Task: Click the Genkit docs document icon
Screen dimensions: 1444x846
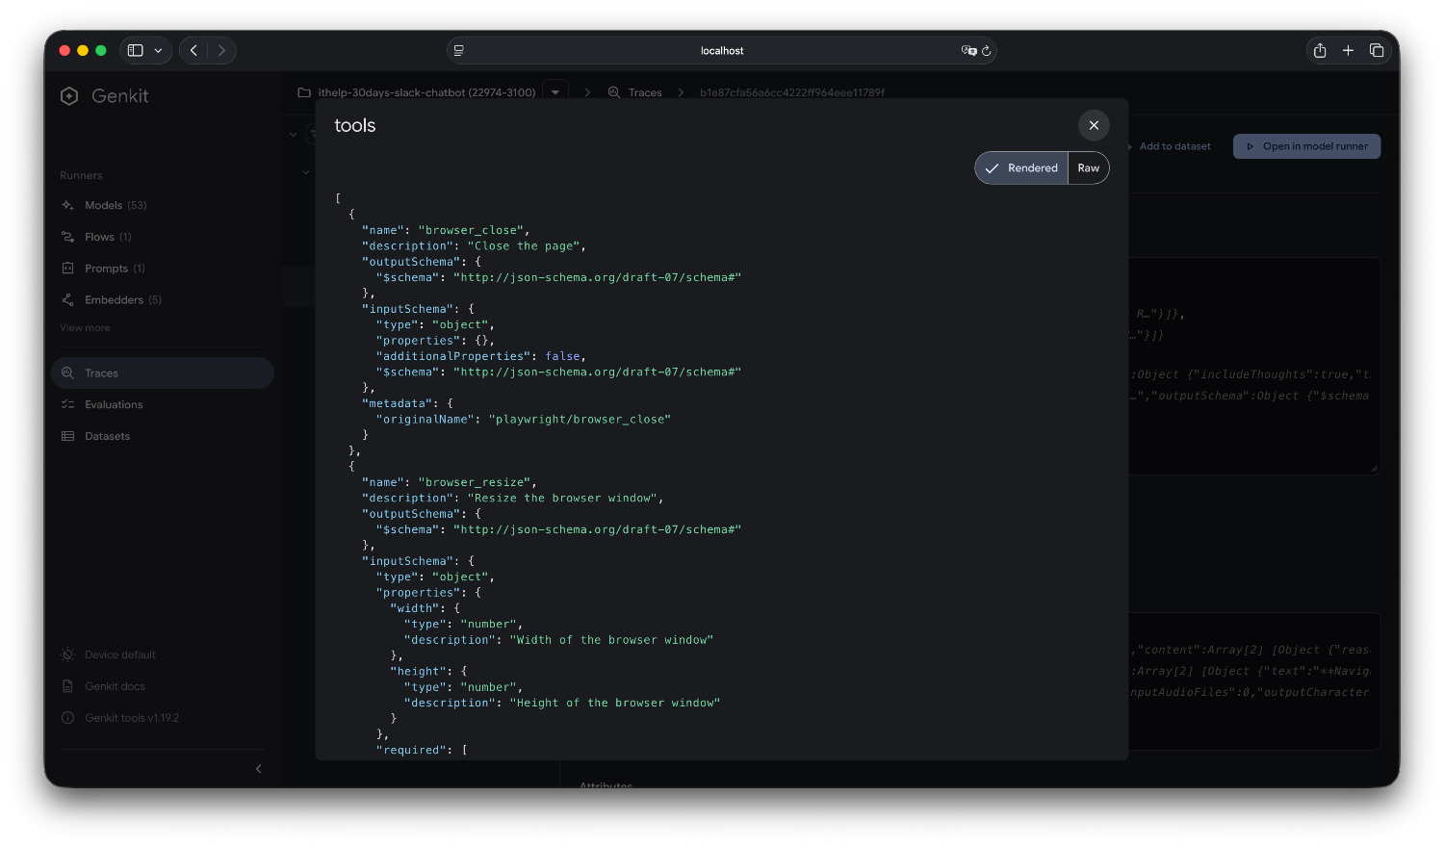Action: tap(67, 687)
